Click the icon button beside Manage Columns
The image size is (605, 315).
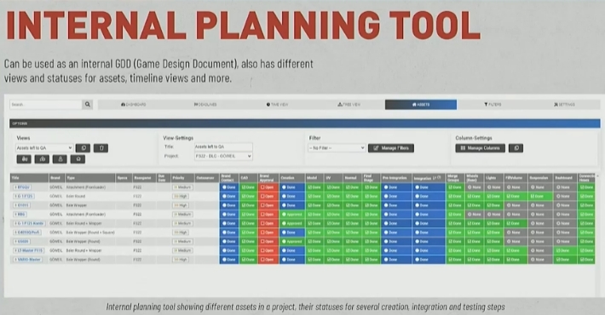(x=516, y=148)
